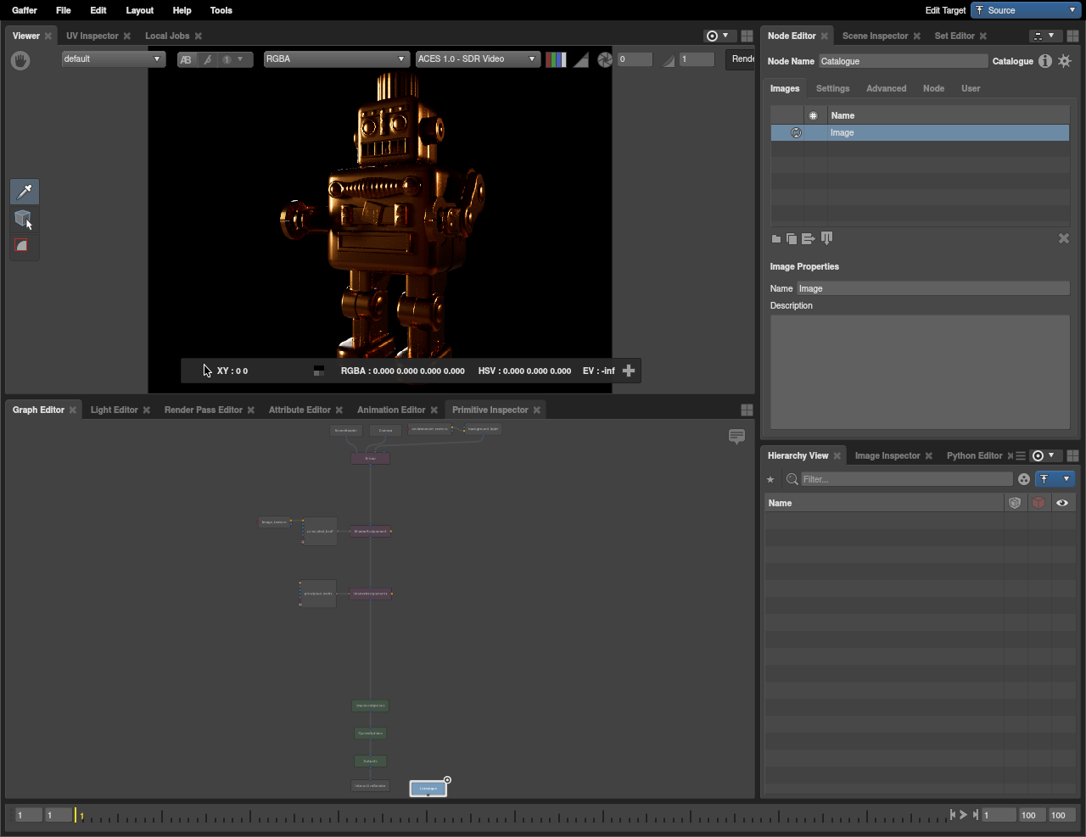The image size is (1086, 837).
Task: Toggle the star bookmark in Hierarchy View
Action: pos(771,479)
